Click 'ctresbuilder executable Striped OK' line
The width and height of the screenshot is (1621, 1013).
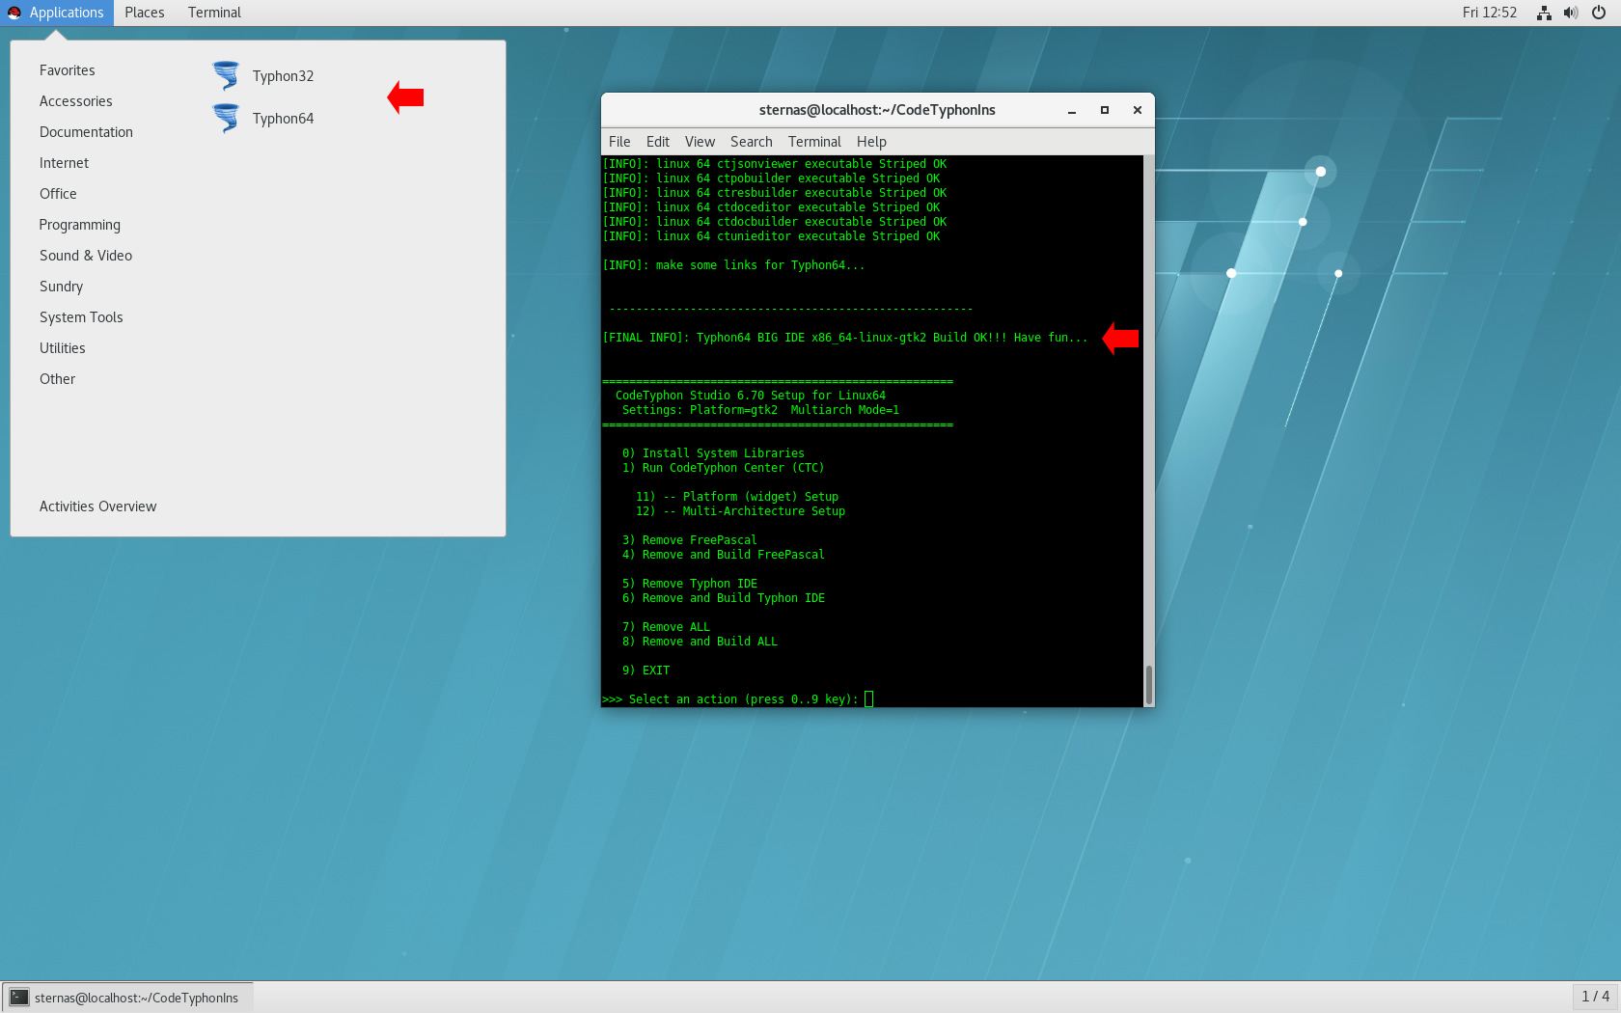tap(774, 193)
